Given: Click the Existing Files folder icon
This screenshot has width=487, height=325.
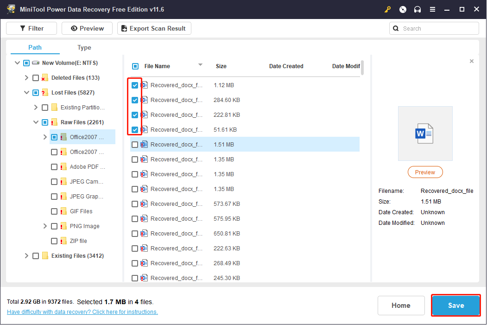Looking at the screenshot, I should tap(45, 256).
